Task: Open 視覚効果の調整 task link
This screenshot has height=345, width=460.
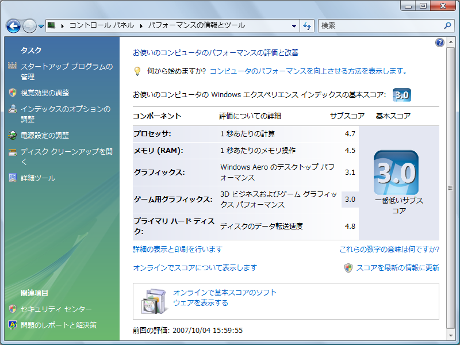Action: (45, 93)
